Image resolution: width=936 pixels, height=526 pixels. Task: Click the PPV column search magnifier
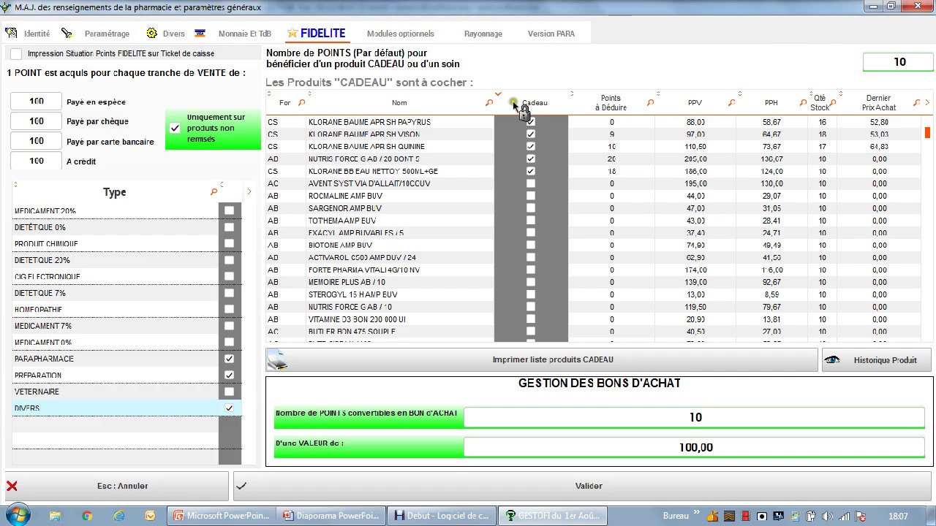[x=731, y=103]
